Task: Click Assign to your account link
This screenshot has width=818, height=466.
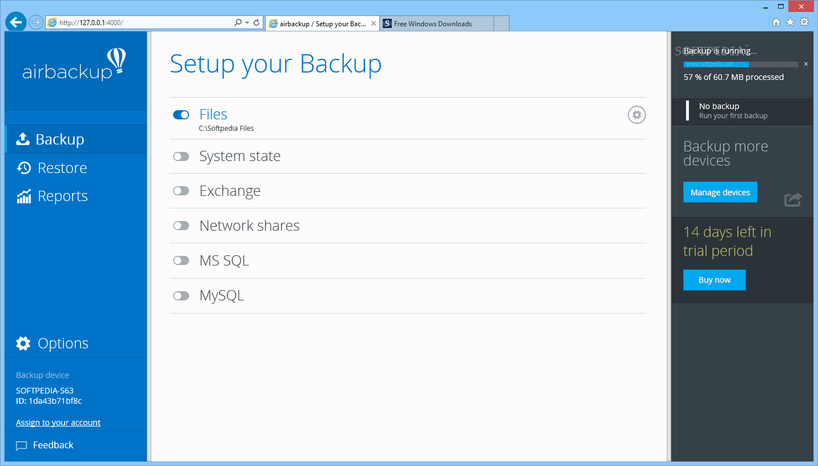Action: [58, 423]
